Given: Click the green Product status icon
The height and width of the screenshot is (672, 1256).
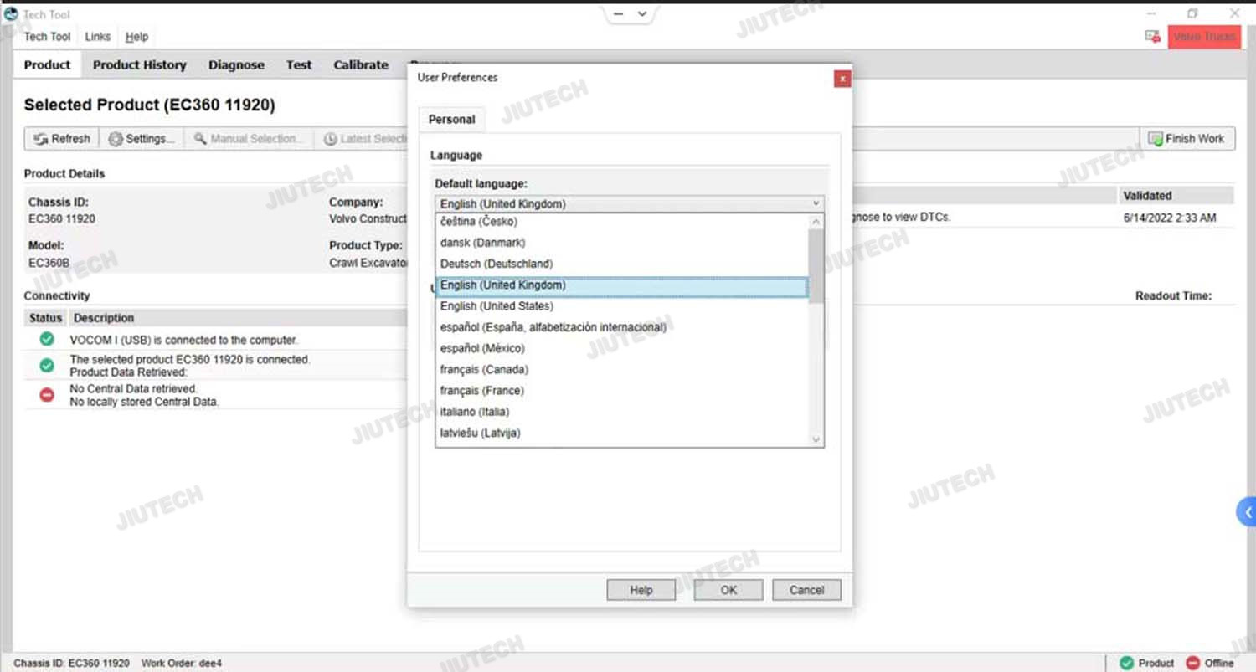Looking at the screenshot, I should pos(1126,663).
